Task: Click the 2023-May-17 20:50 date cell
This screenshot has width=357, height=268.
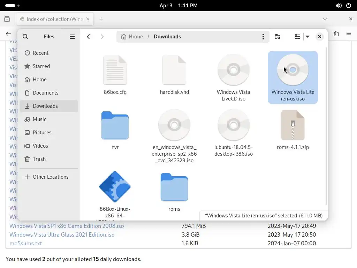Action: (x=292, y=234)
